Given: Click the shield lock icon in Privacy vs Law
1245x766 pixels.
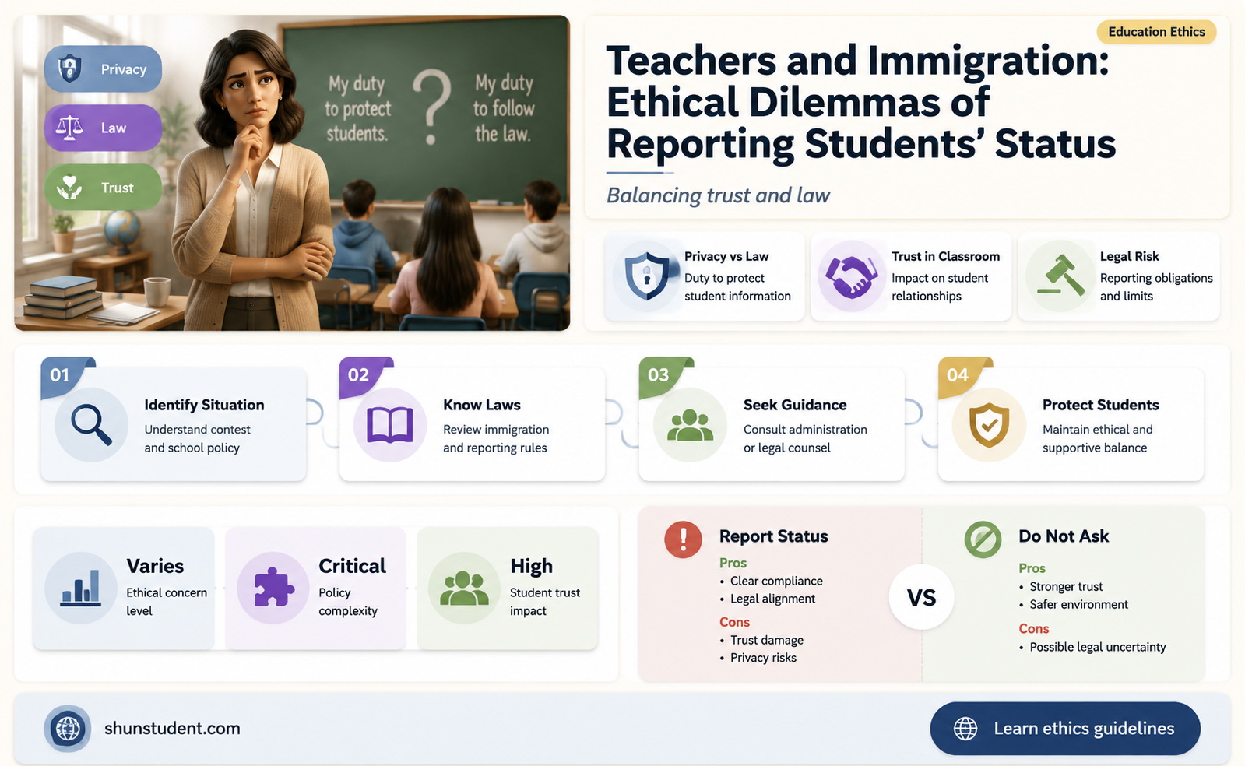Looking at the screenshot, I should click(x=646, y=276).
